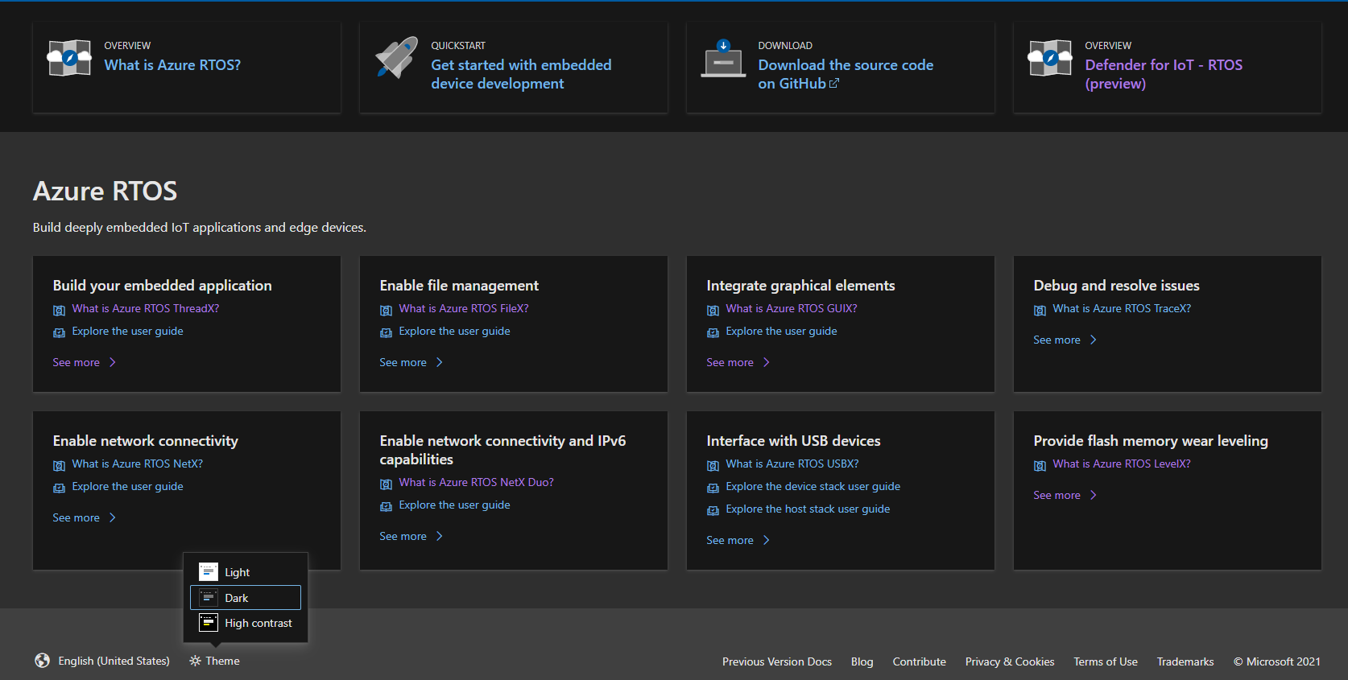1348x680 pixels.
Task: Go to Previous Version Docs in the footer
Action: tap(777, 661)
